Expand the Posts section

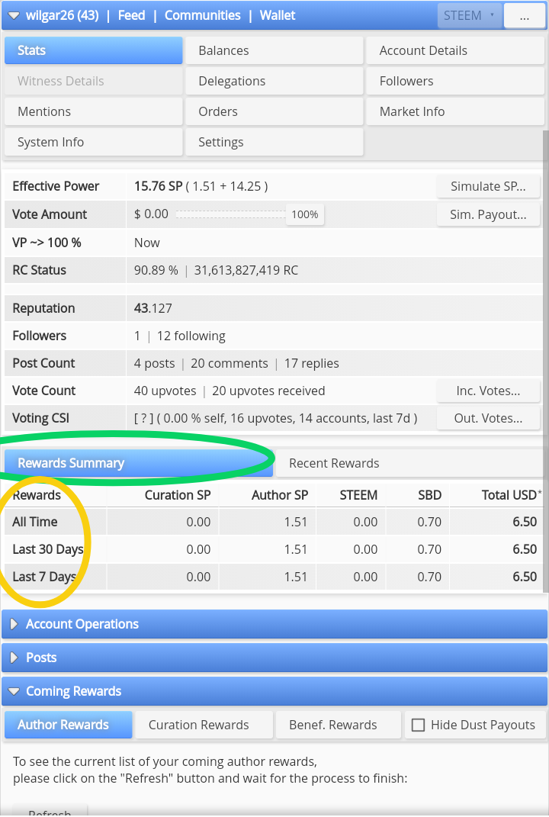pos(274,658)
